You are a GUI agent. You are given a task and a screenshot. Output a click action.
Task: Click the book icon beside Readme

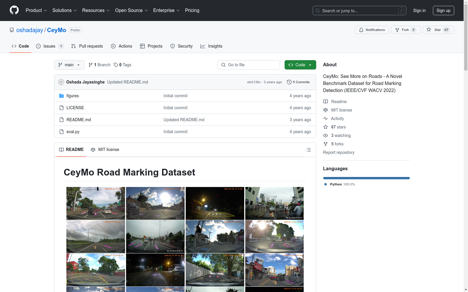pyautogui.click(x=326, y=102)
